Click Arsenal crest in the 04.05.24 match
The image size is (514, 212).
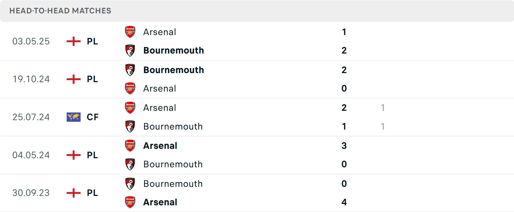point(130,146)
